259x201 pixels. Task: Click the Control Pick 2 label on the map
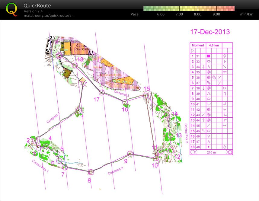[186, 133]
